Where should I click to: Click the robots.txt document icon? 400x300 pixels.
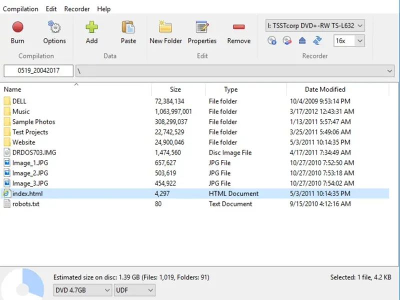point(7,204)
